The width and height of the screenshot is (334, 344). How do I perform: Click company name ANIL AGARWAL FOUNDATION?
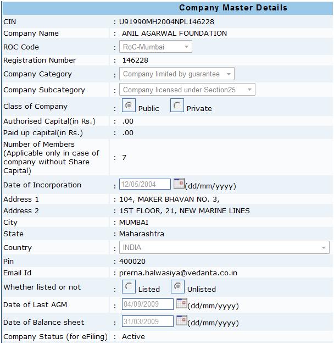coord(174,34)
